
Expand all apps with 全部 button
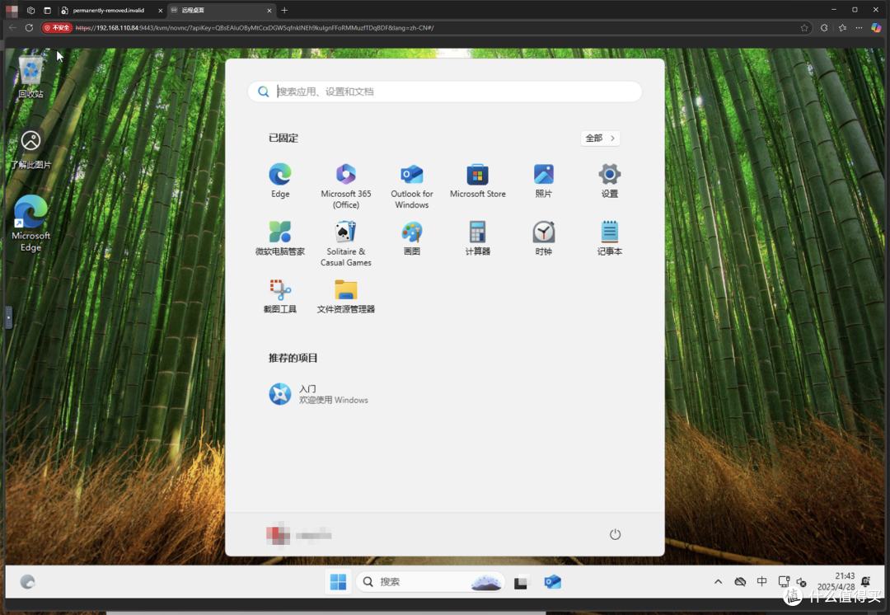click(600, 138)
